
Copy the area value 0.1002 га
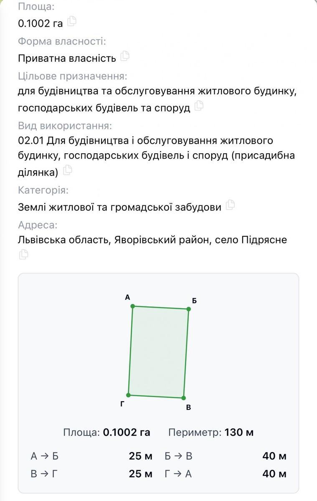tap(72, 21)
